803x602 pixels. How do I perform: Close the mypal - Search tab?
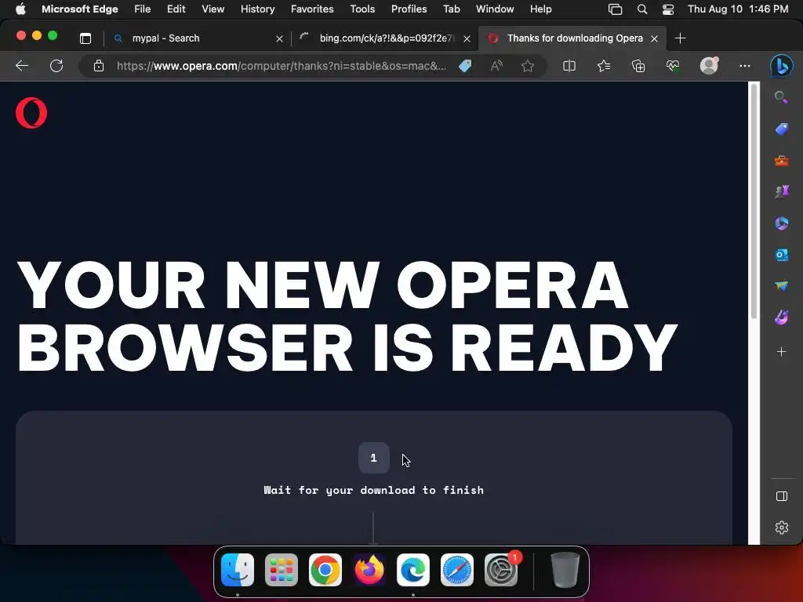(x=279, y=38)
